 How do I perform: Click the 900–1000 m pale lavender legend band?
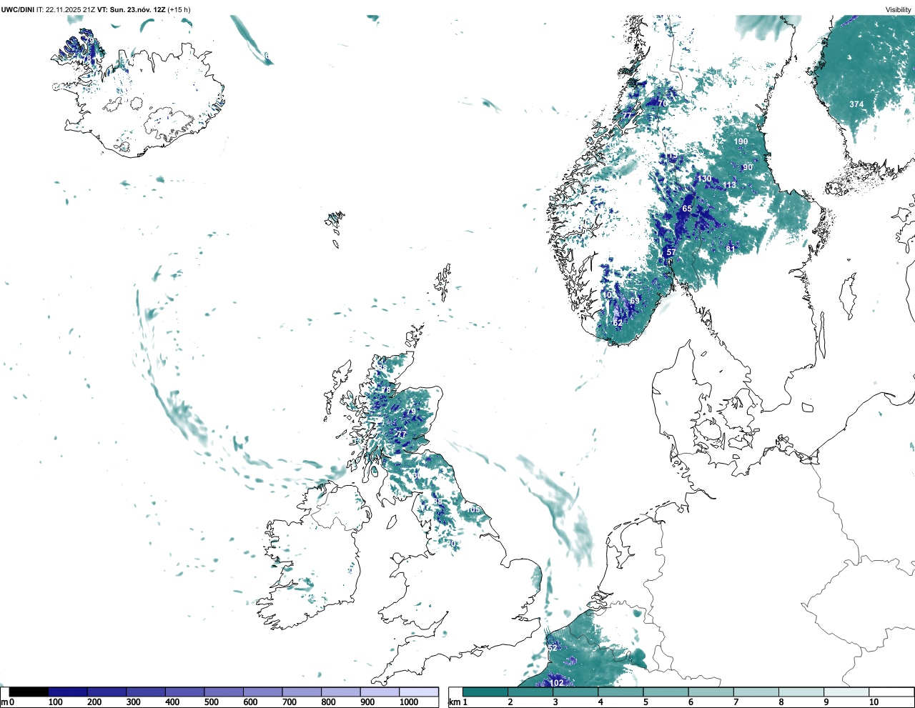(380, 692)
